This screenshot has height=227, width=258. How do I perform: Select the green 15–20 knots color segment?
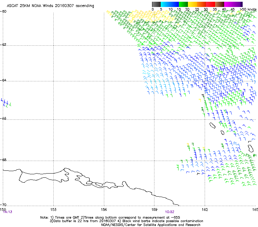[x=183, y=4]
